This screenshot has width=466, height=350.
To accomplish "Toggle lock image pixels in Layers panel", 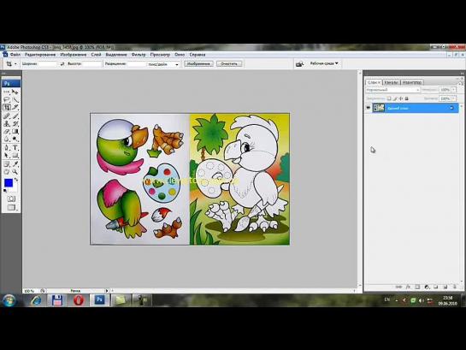I will [x=395, y=98].
